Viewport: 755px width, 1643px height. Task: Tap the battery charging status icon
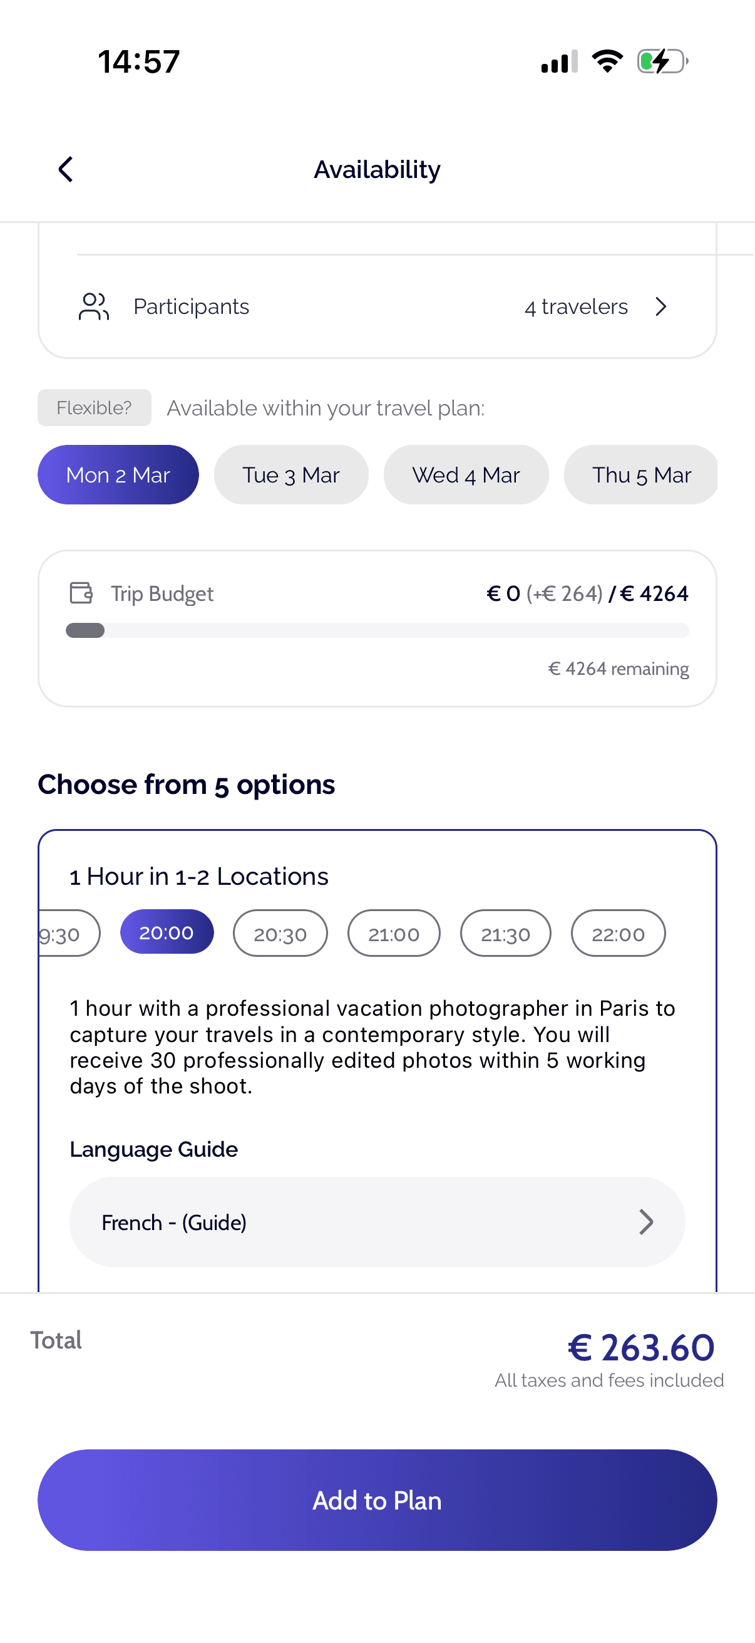coord(662,61)
